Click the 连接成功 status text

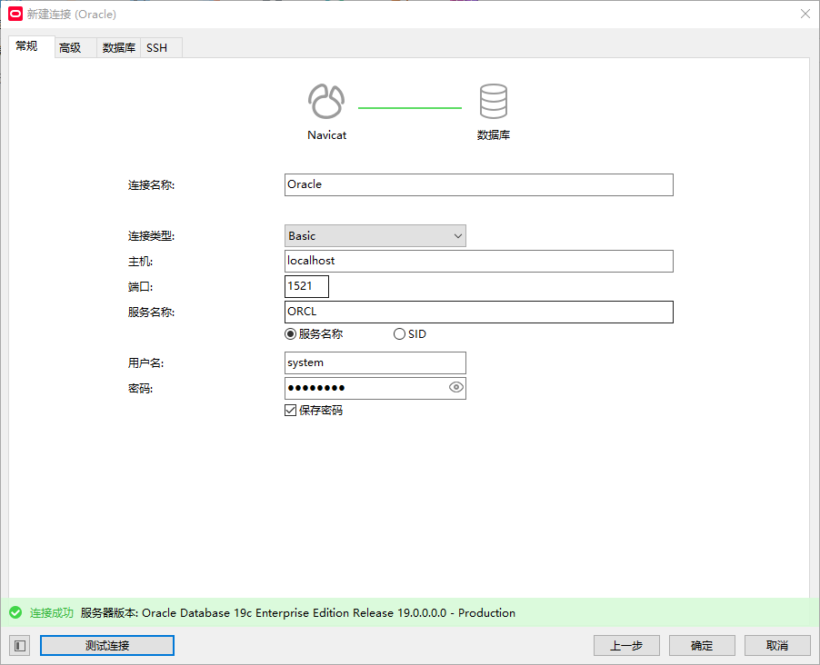click(x=51, y=612)
